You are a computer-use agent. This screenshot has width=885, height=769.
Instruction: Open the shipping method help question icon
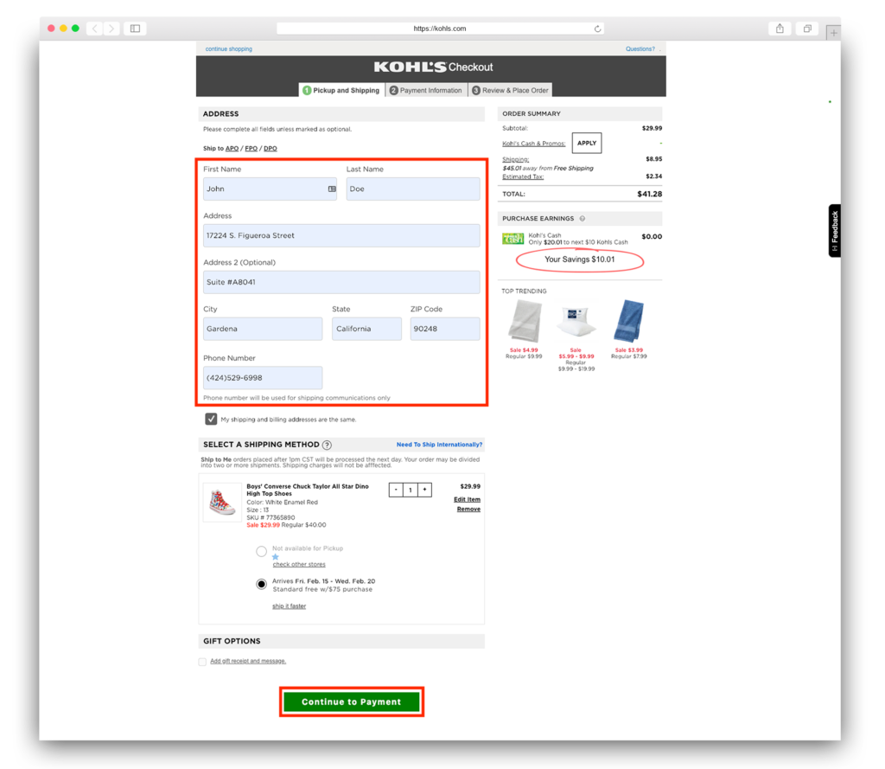click(327, 445)
